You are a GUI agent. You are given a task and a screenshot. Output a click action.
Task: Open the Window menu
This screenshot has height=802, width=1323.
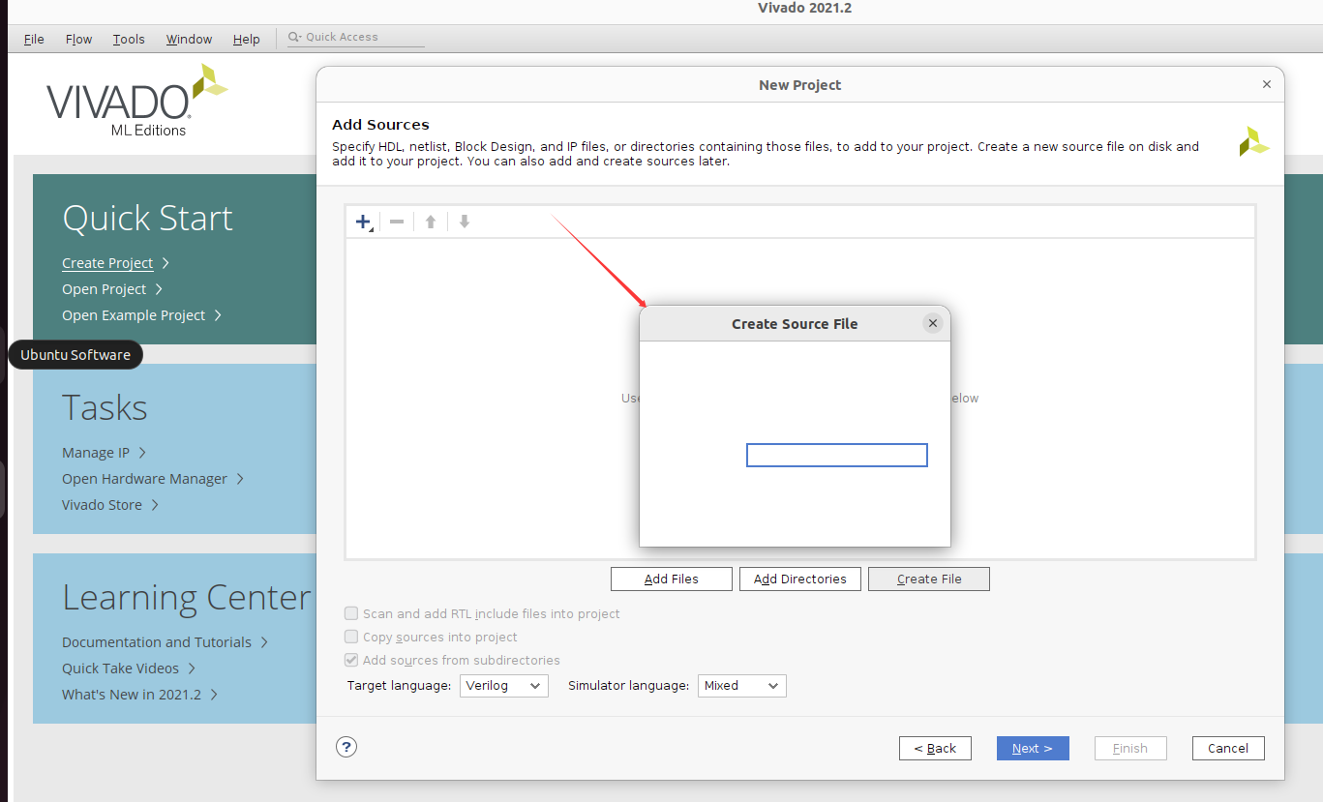[x=189, y=39]
